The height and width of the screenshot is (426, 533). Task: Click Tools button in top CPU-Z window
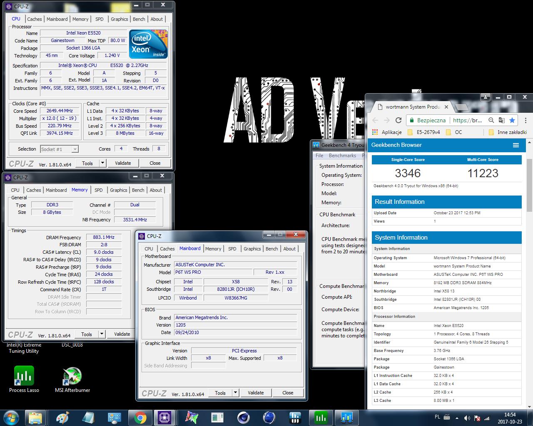click(87, 163)
